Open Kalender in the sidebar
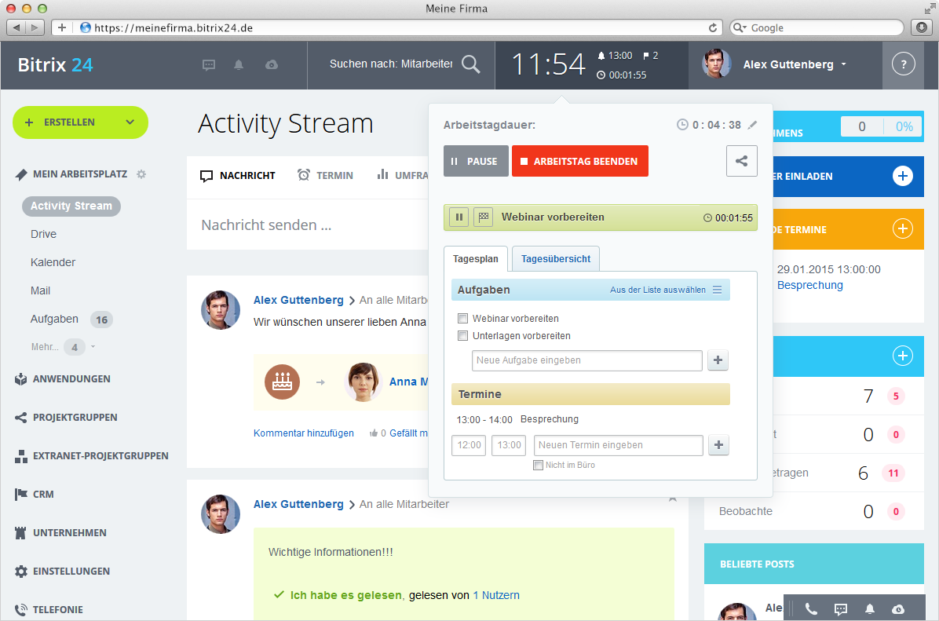The width and height of the screenshot is (939, 621). [53, 262]
